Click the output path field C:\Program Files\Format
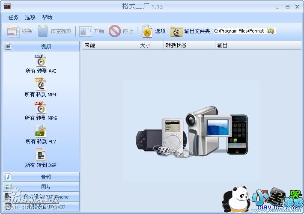The width and height of the screenshot is (304, 214). pyautogui.click(x=240, y=31)
